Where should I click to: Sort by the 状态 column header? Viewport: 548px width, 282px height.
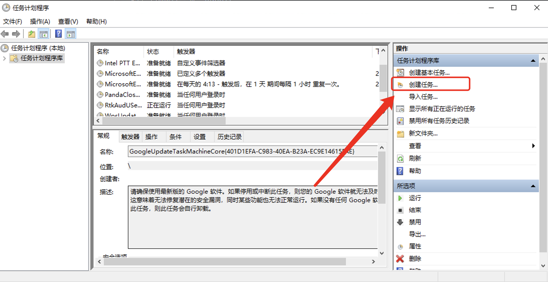coord(158,52)
